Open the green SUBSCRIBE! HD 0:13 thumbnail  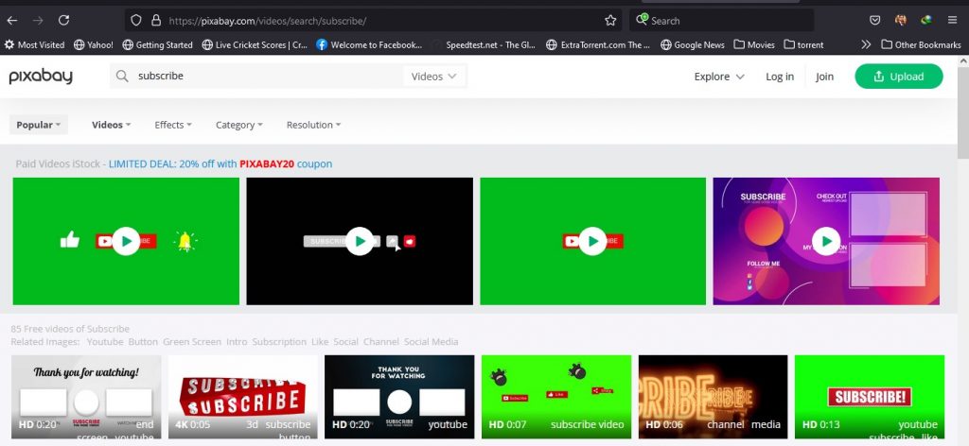point(870,397)
